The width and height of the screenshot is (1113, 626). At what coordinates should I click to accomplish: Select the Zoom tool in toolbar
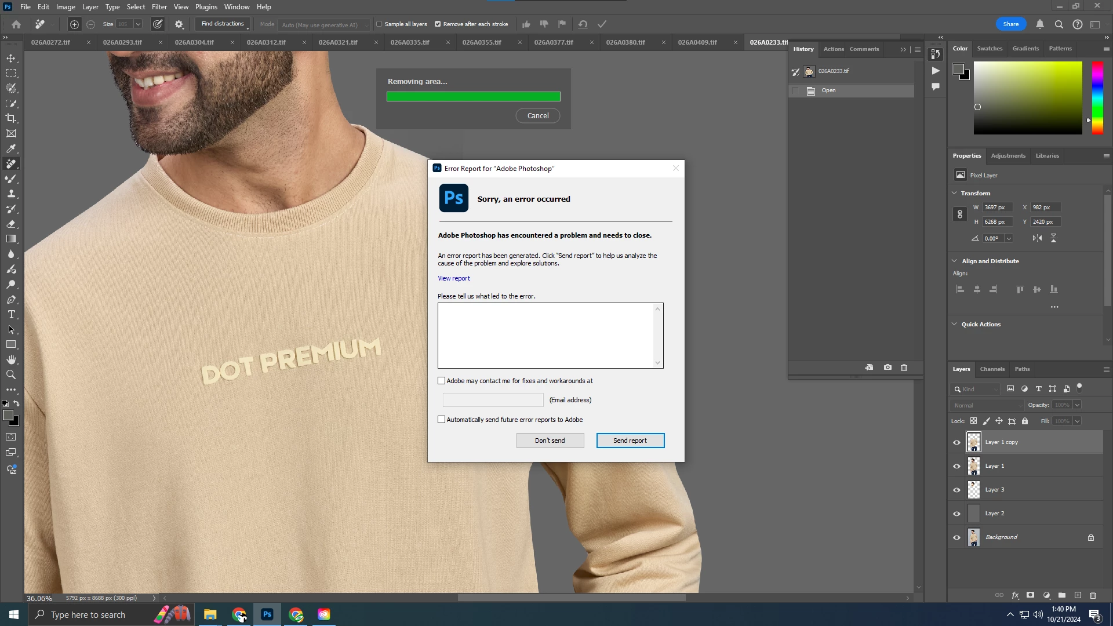click(x=11, y=375)
